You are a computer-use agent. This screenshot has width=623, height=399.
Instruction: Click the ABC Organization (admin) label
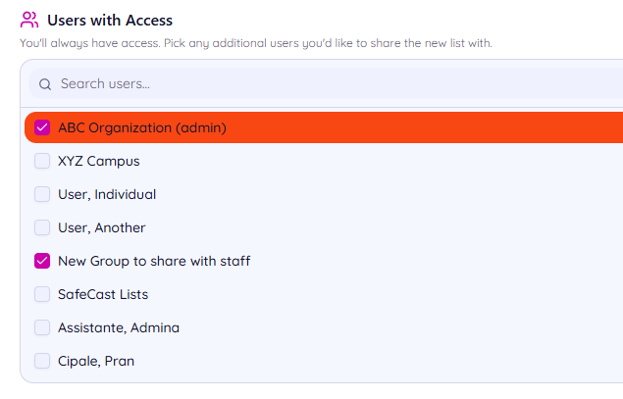142,127
